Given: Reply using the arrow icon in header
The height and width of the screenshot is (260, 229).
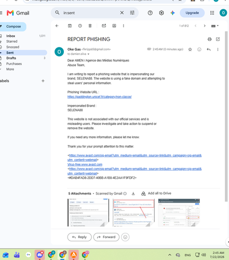Looking at the screenshot, I should [209, 49].
